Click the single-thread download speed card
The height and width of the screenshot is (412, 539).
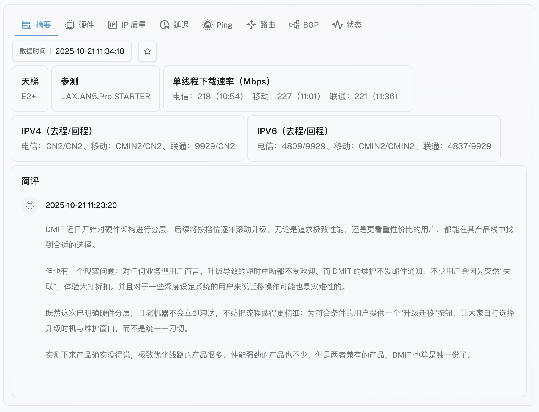287,89
